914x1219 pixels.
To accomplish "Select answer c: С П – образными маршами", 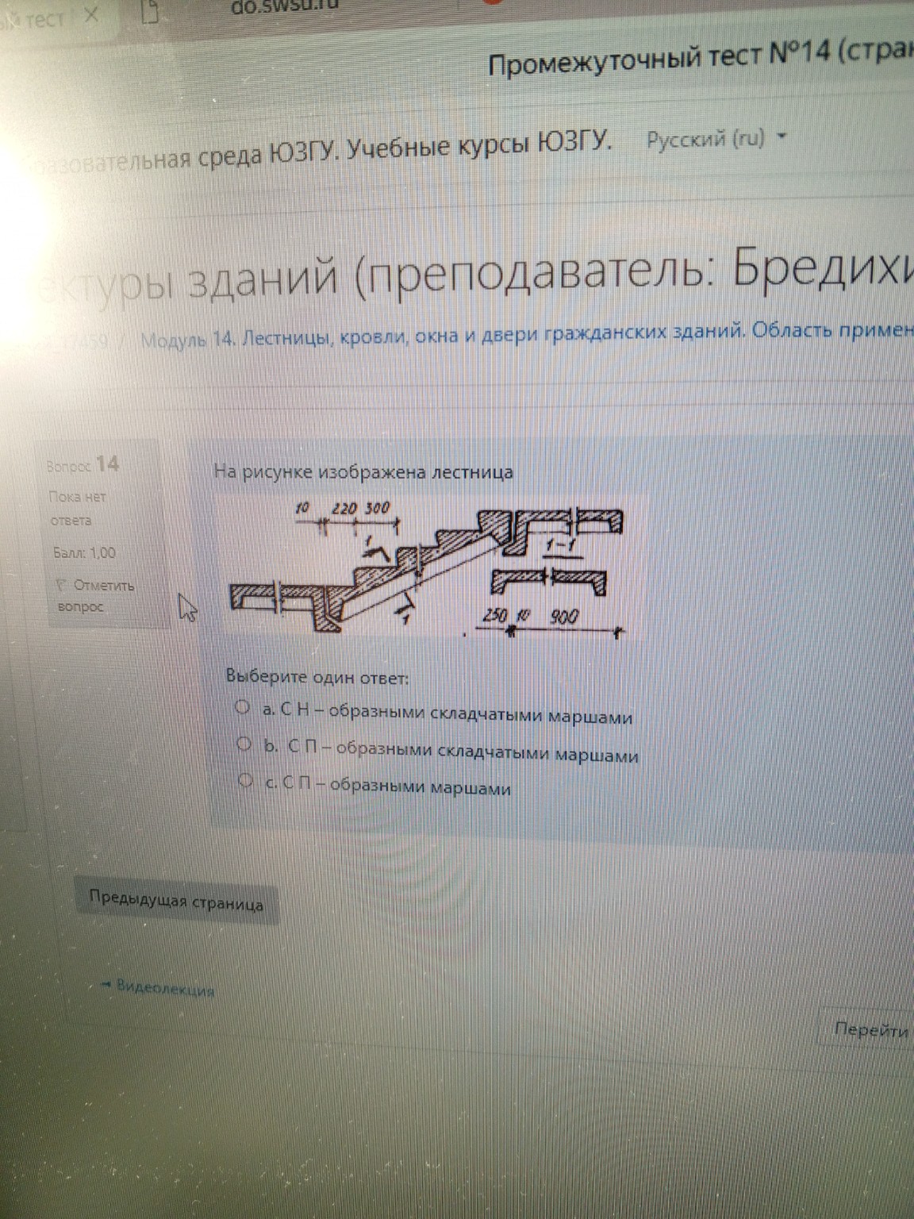I will coord(245,783).
